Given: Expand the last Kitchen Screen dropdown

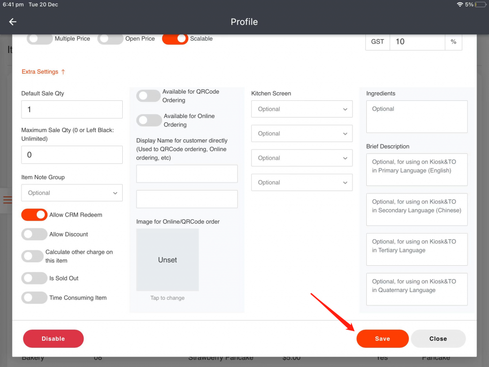Looking at the screenshot, I should (x=302, y=183).
